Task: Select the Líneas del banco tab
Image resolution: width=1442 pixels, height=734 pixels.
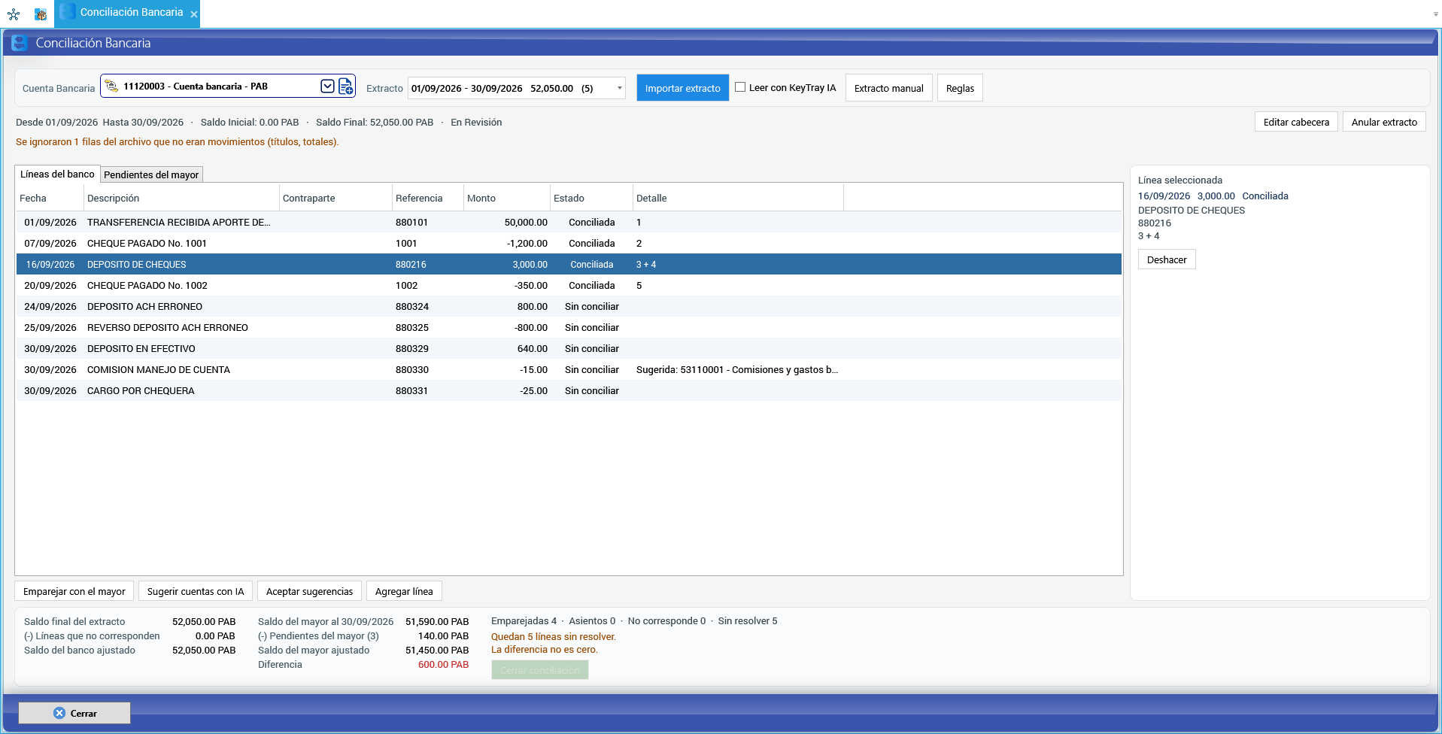Action: 57,174
